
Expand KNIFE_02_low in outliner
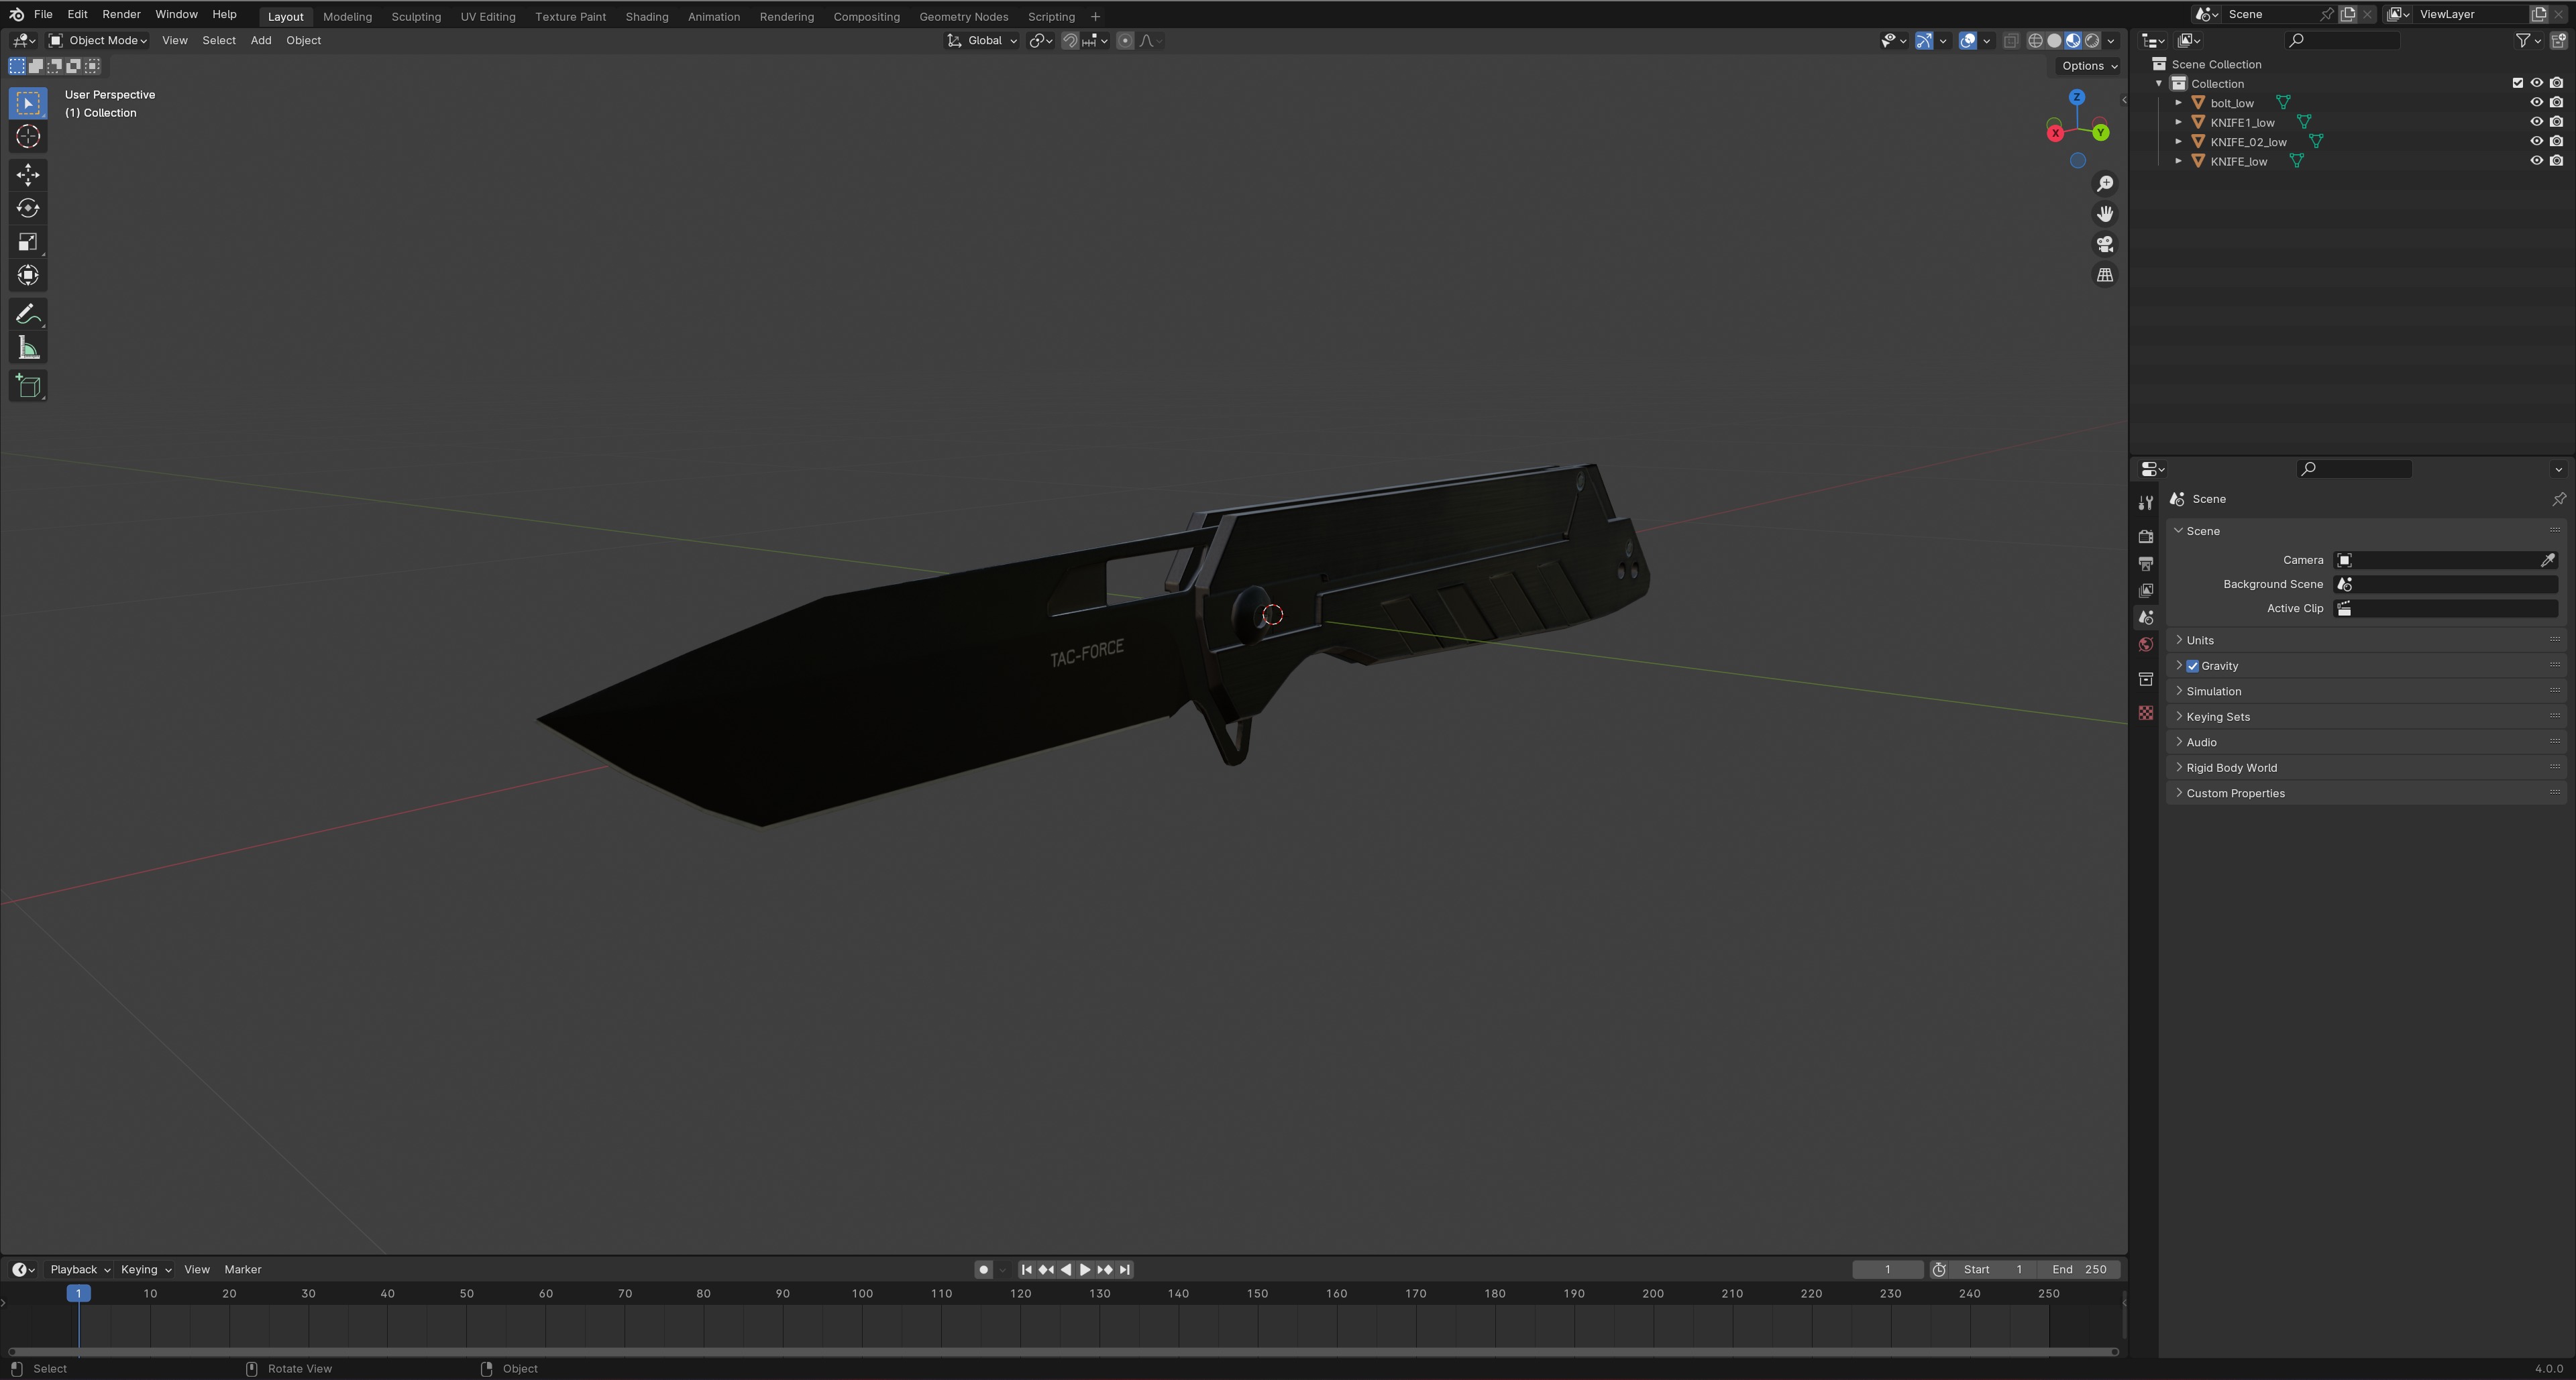[2178, 142]
